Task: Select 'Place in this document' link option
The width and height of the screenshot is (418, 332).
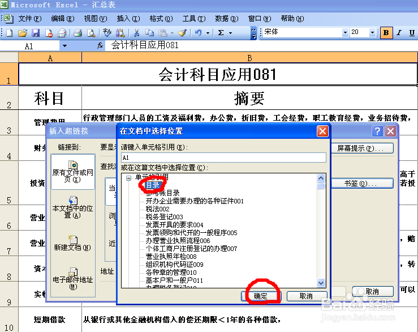Action: click(x=73, y=208)
